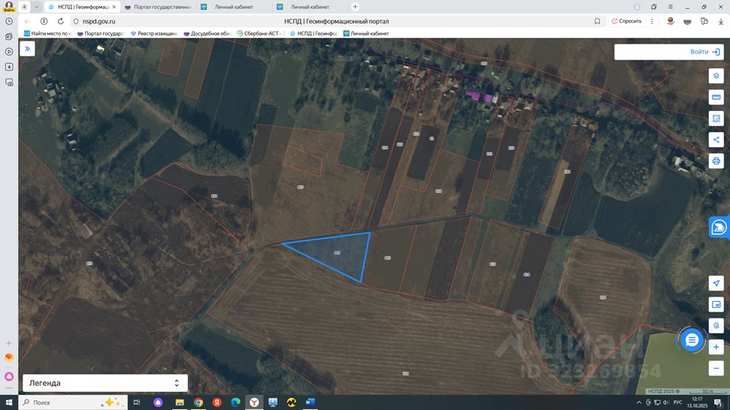
Task: Click the taskbar Поиск search box
Action: tap(73, 402)
